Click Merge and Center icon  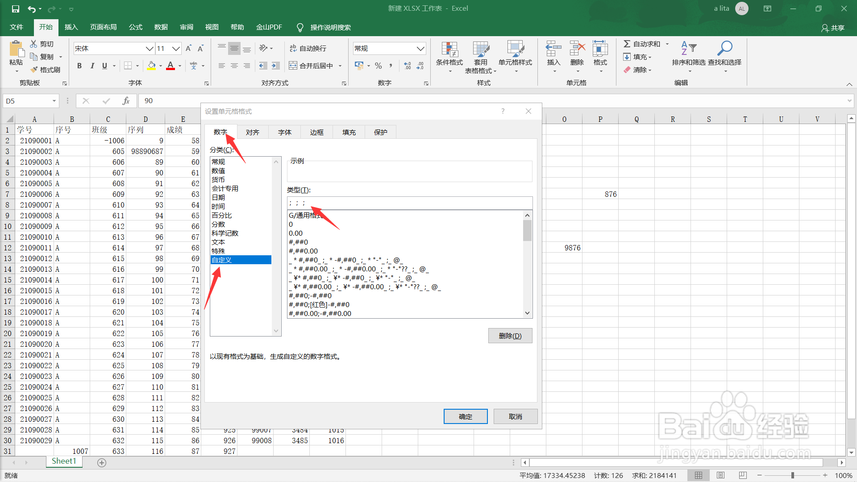click(x=293, y=66)
